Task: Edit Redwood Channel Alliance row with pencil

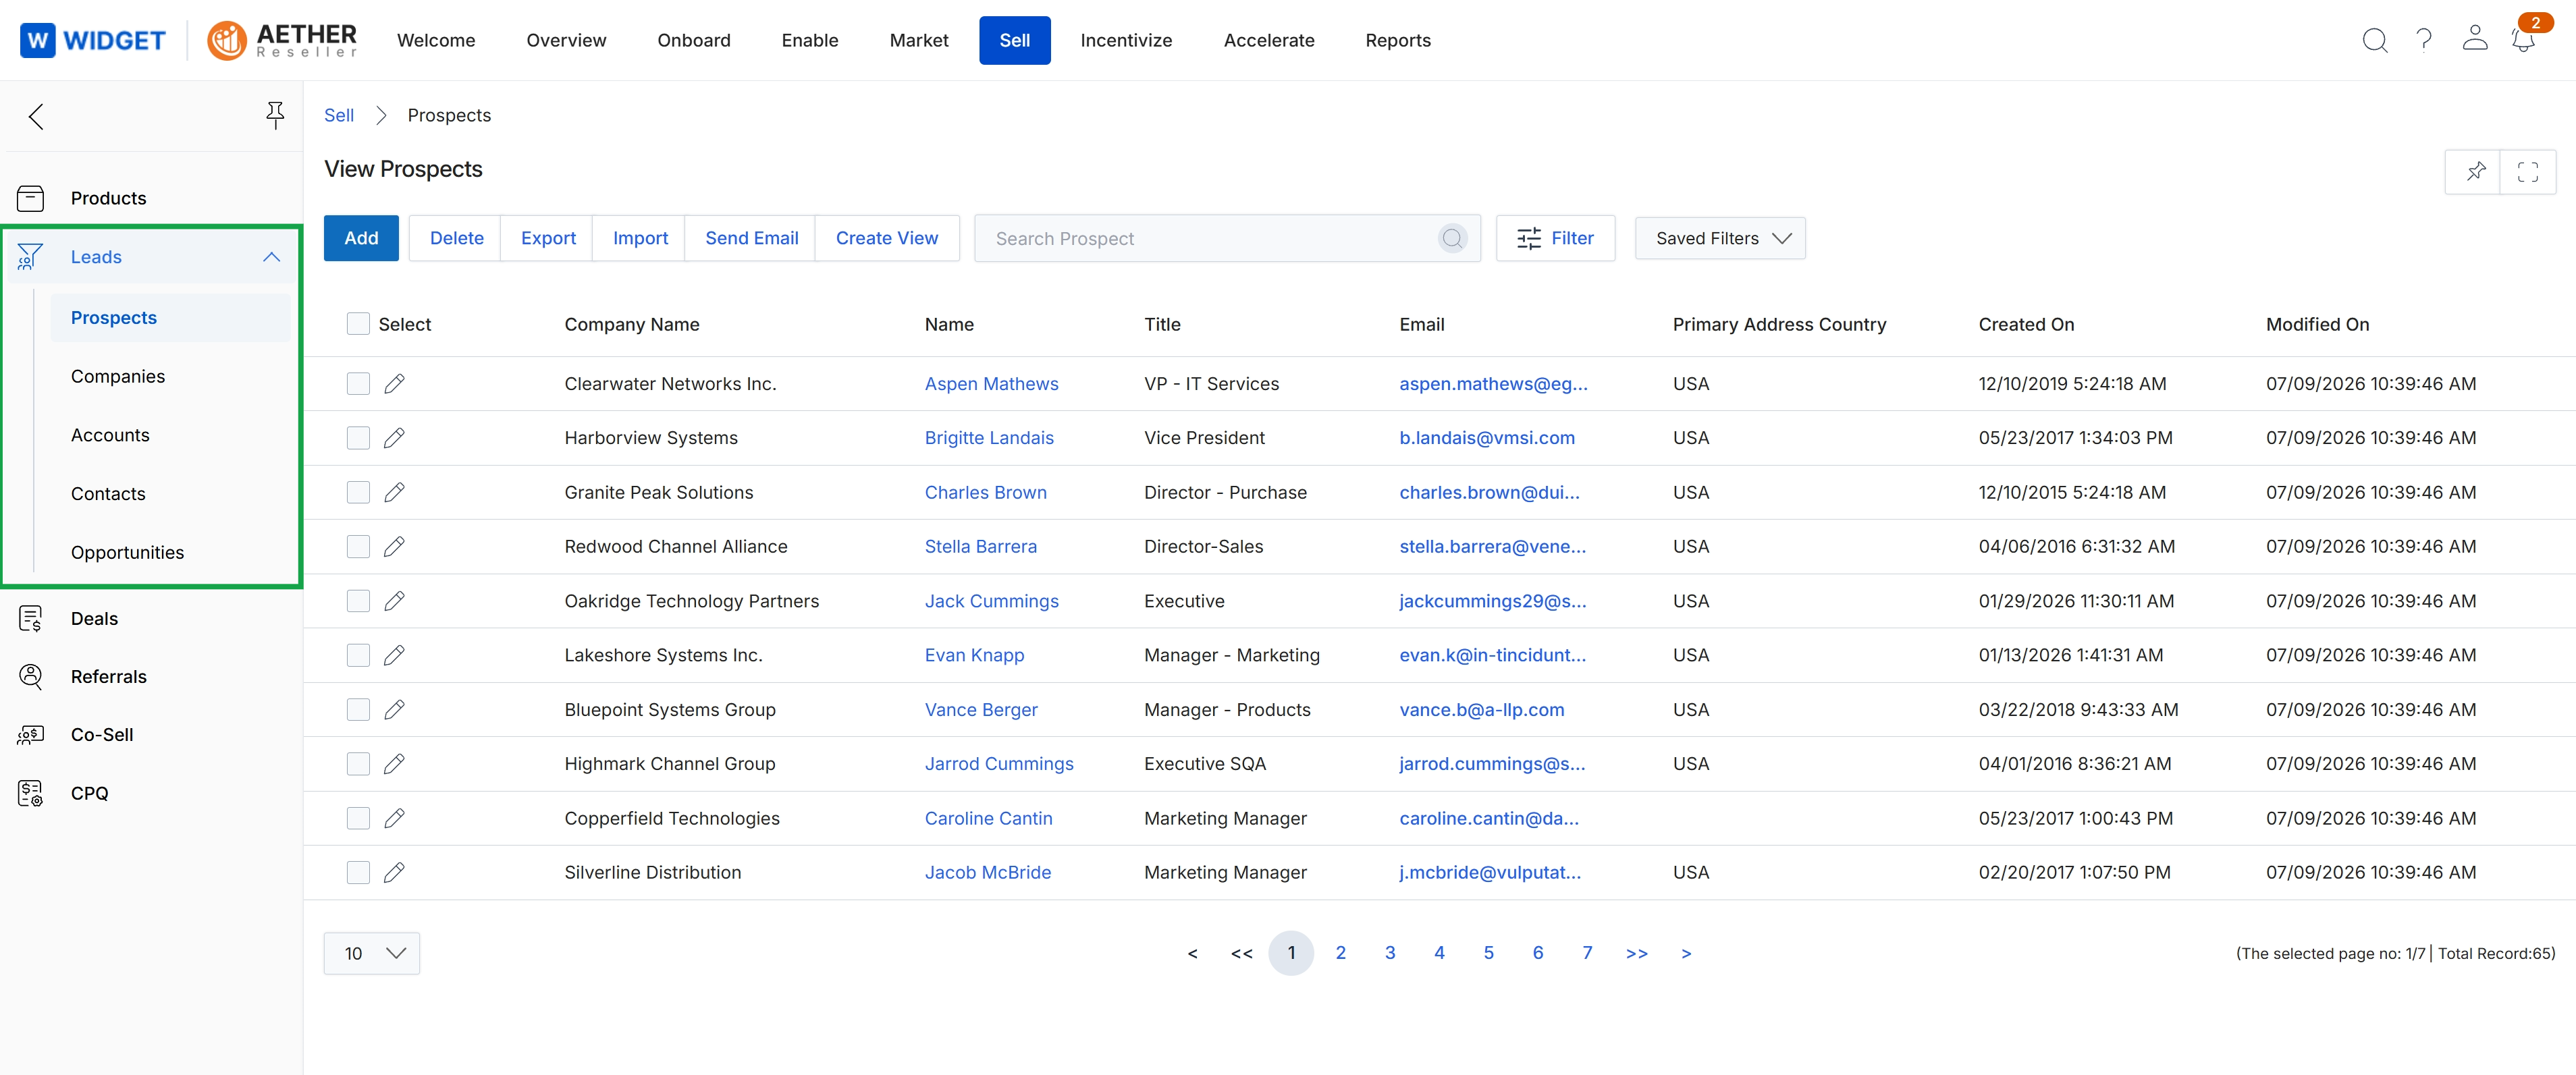Action: pos(394,547)
